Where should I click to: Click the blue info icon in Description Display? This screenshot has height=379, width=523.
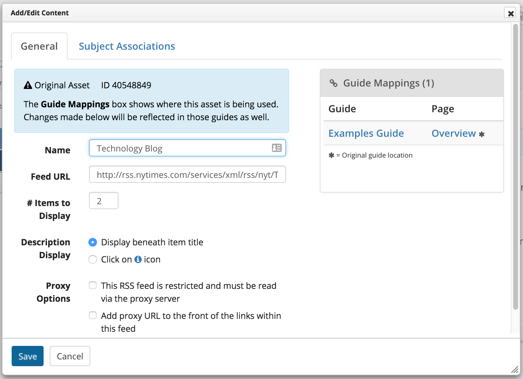[138, 259]
